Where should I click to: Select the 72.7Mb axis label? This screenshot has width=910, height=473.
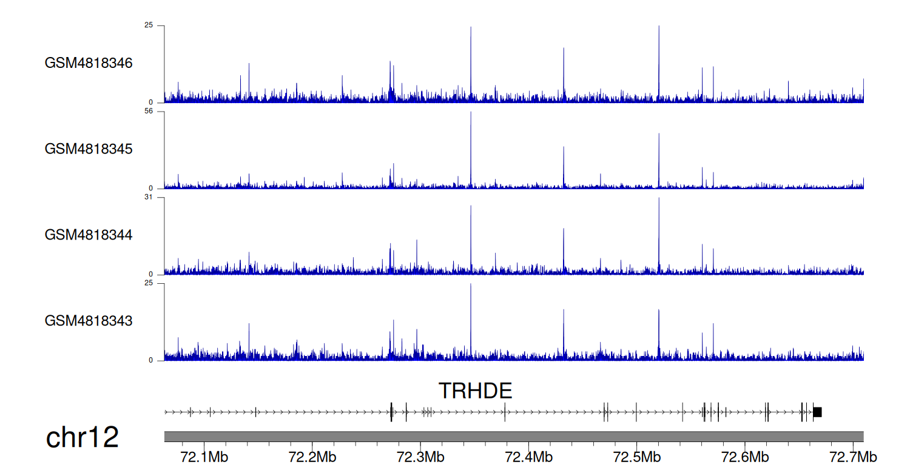(x=852, y=456)
